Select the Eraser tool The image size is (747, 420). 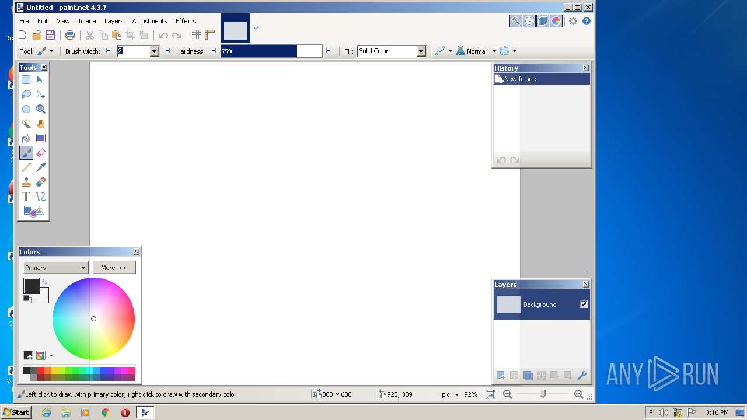(x=41, y=153)
